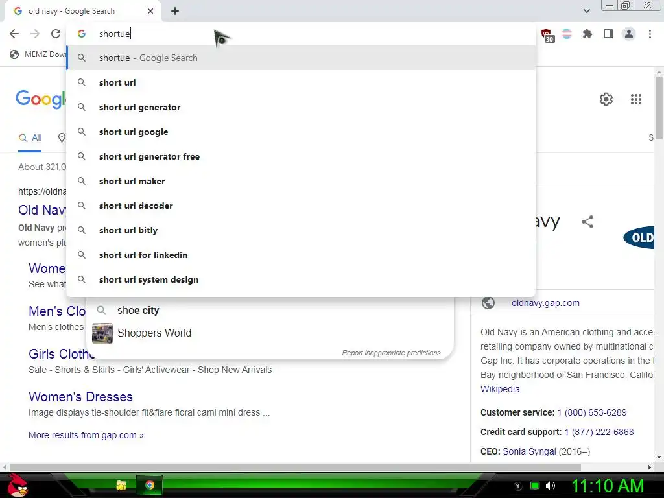
Task: Open the Sonia Syngal CEO link
Action: pos(529,451)
